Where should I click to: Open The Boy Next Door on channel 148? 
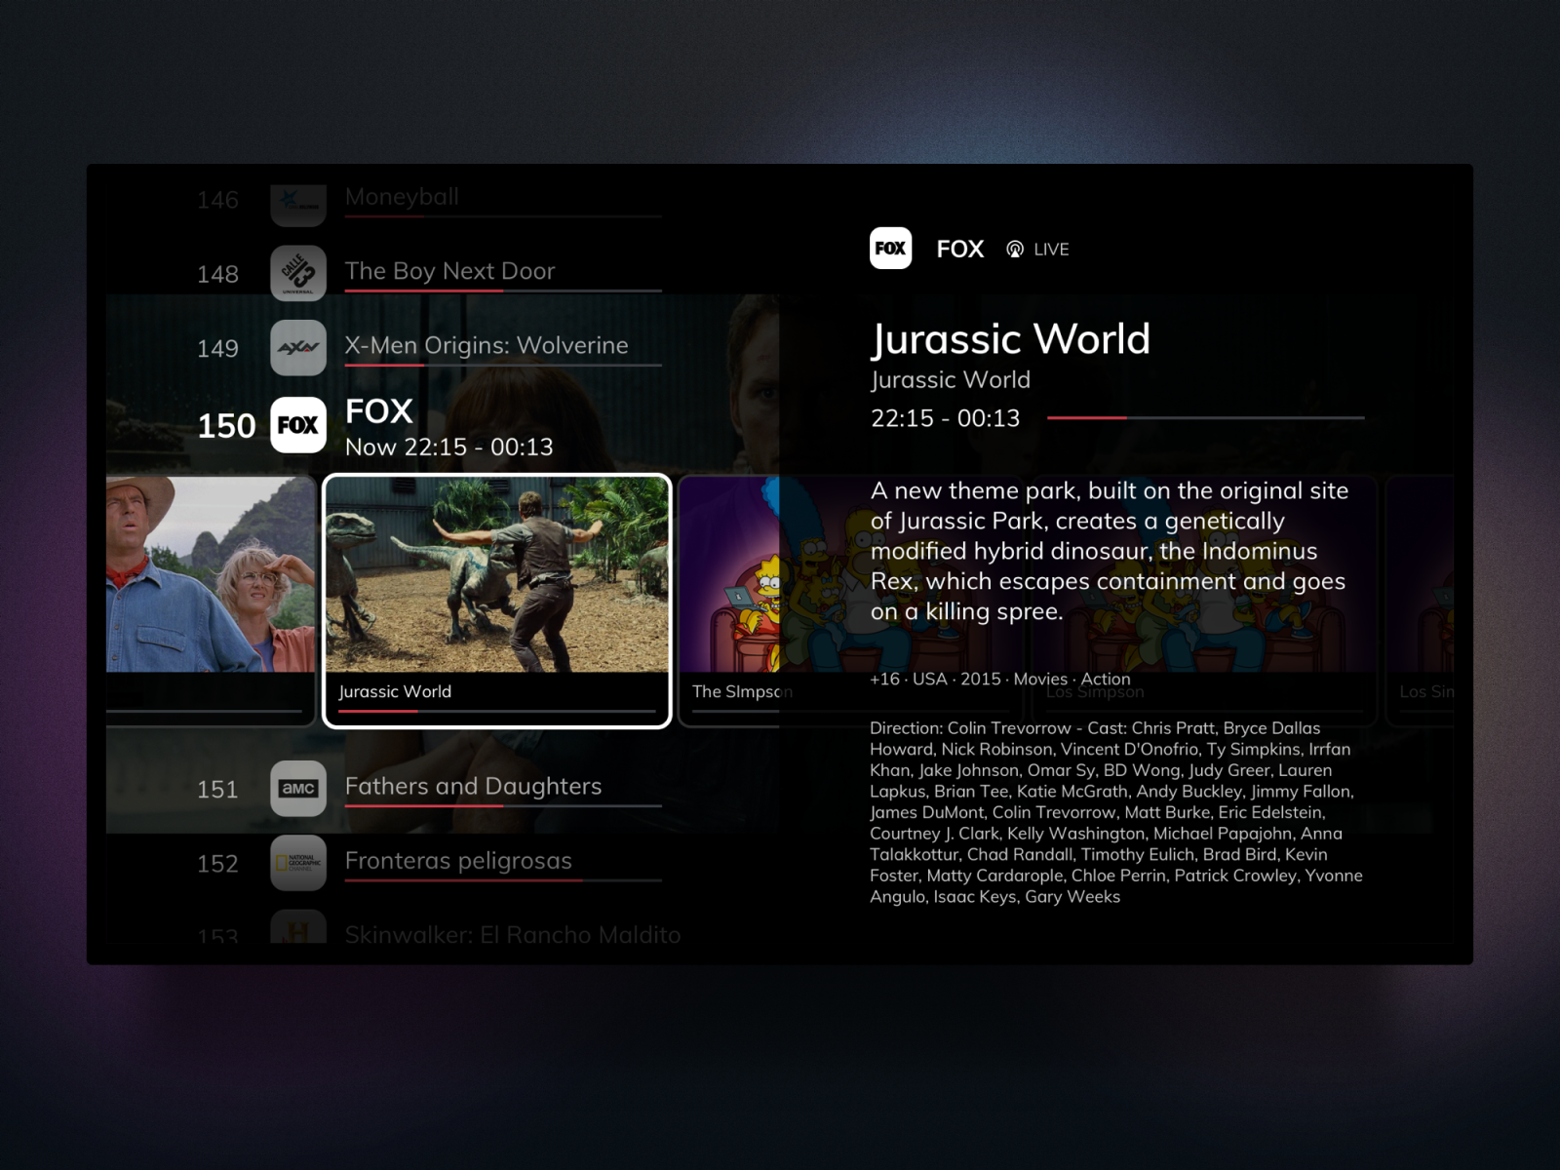pos(449,271)
